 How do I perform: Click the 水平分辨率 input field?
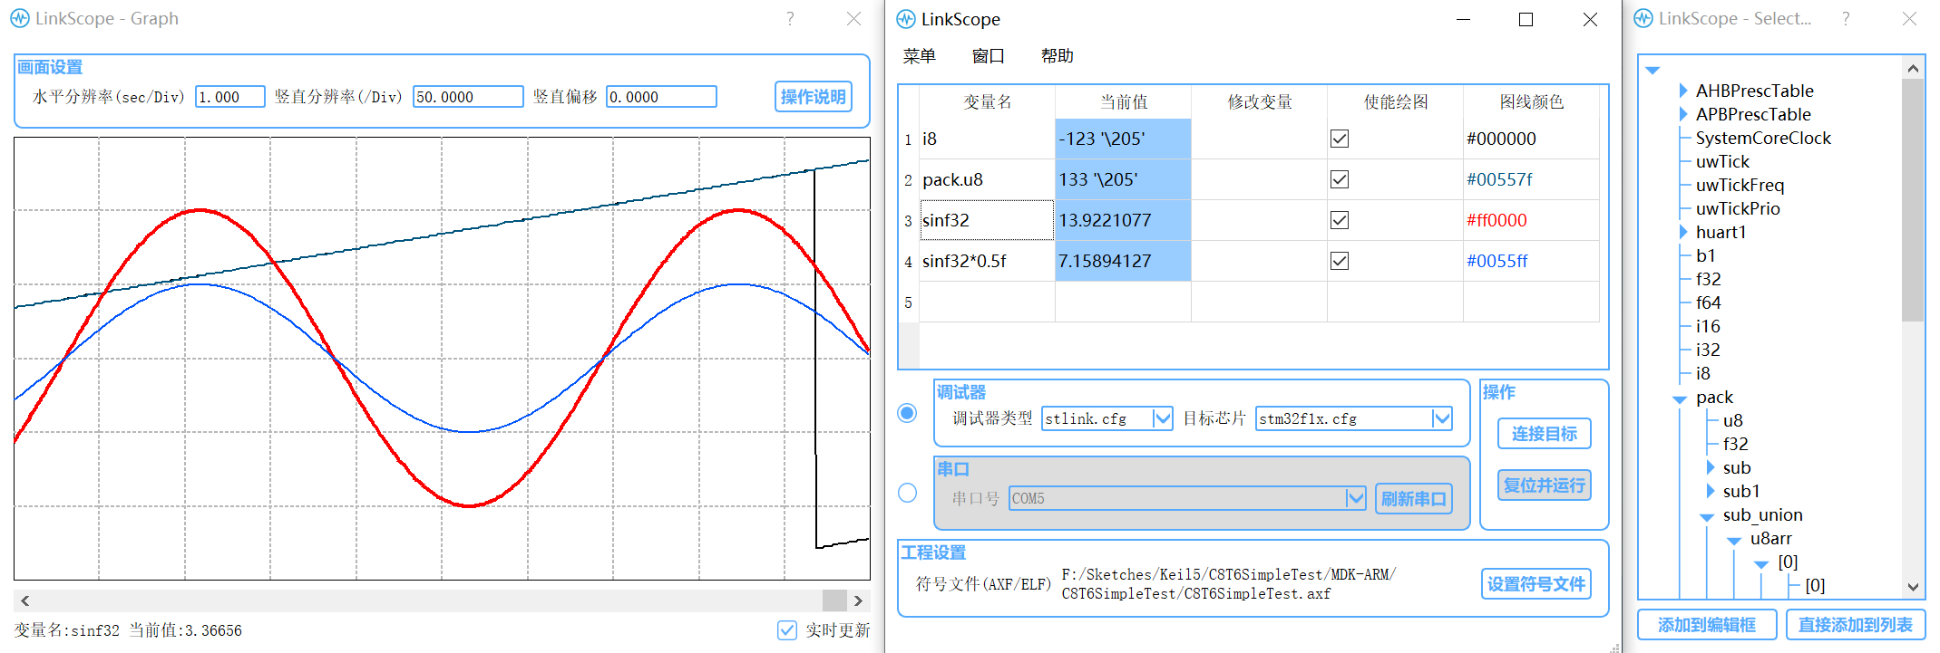230,97
